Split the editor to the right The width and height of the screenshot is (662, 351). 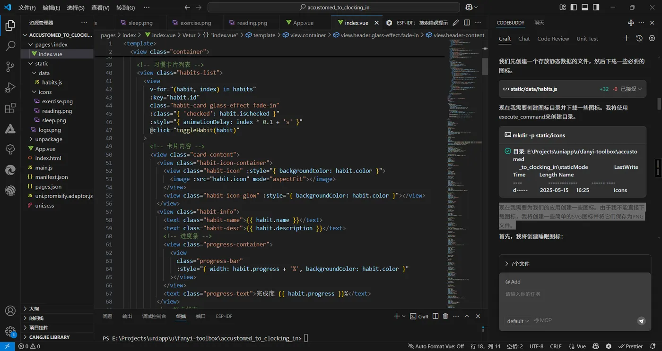coord(467,23)
